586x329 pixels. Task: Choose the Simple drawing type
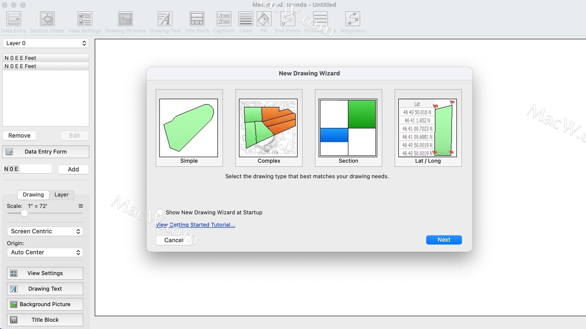tap(189, 128)
